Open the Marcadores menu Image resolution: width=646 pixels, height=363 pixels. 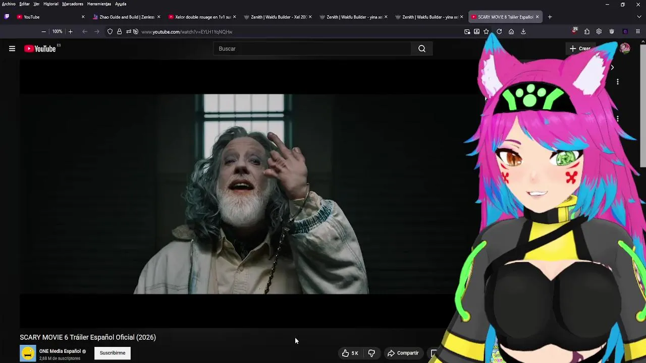[73, 4]
